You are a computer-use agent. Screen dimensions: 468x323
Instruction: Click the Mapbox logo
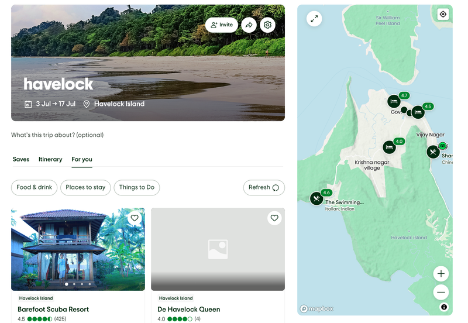pos(316,308)
